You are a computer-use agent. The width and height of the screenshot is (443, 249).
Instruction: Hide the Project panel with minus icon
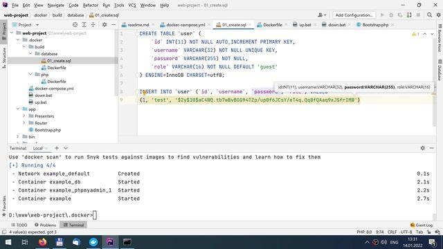tap(114, 25)
